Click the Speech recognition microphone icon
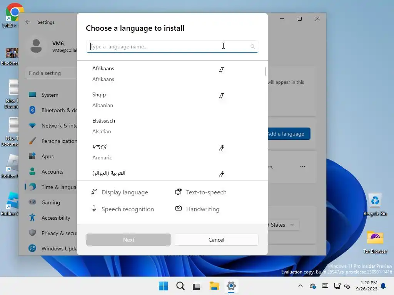 click(x=94, y=209)
